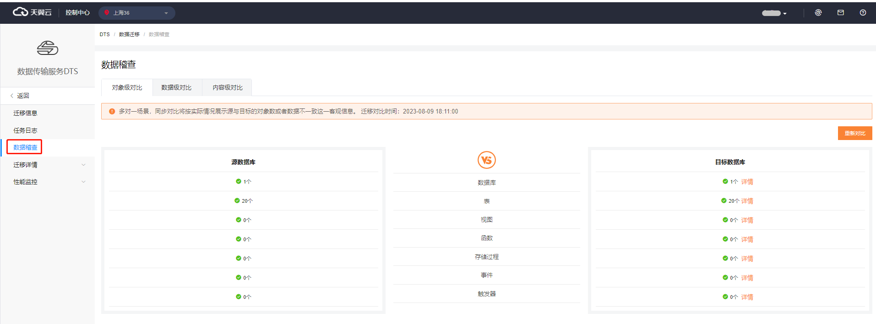Open the 上海36 region dropdown
This screenshot has height=324, width=876.
137,13
